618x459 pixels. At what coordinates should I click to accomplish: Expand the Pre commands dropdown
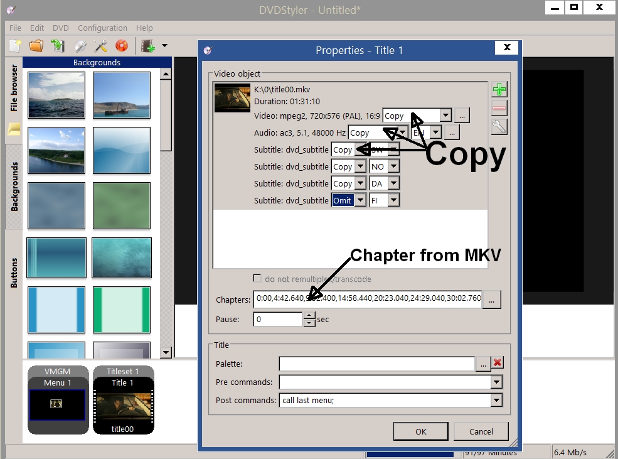(496, 382)
